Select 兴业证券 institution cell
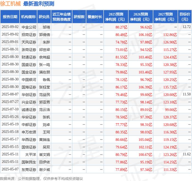192x181 pixels. click(29, 102)
